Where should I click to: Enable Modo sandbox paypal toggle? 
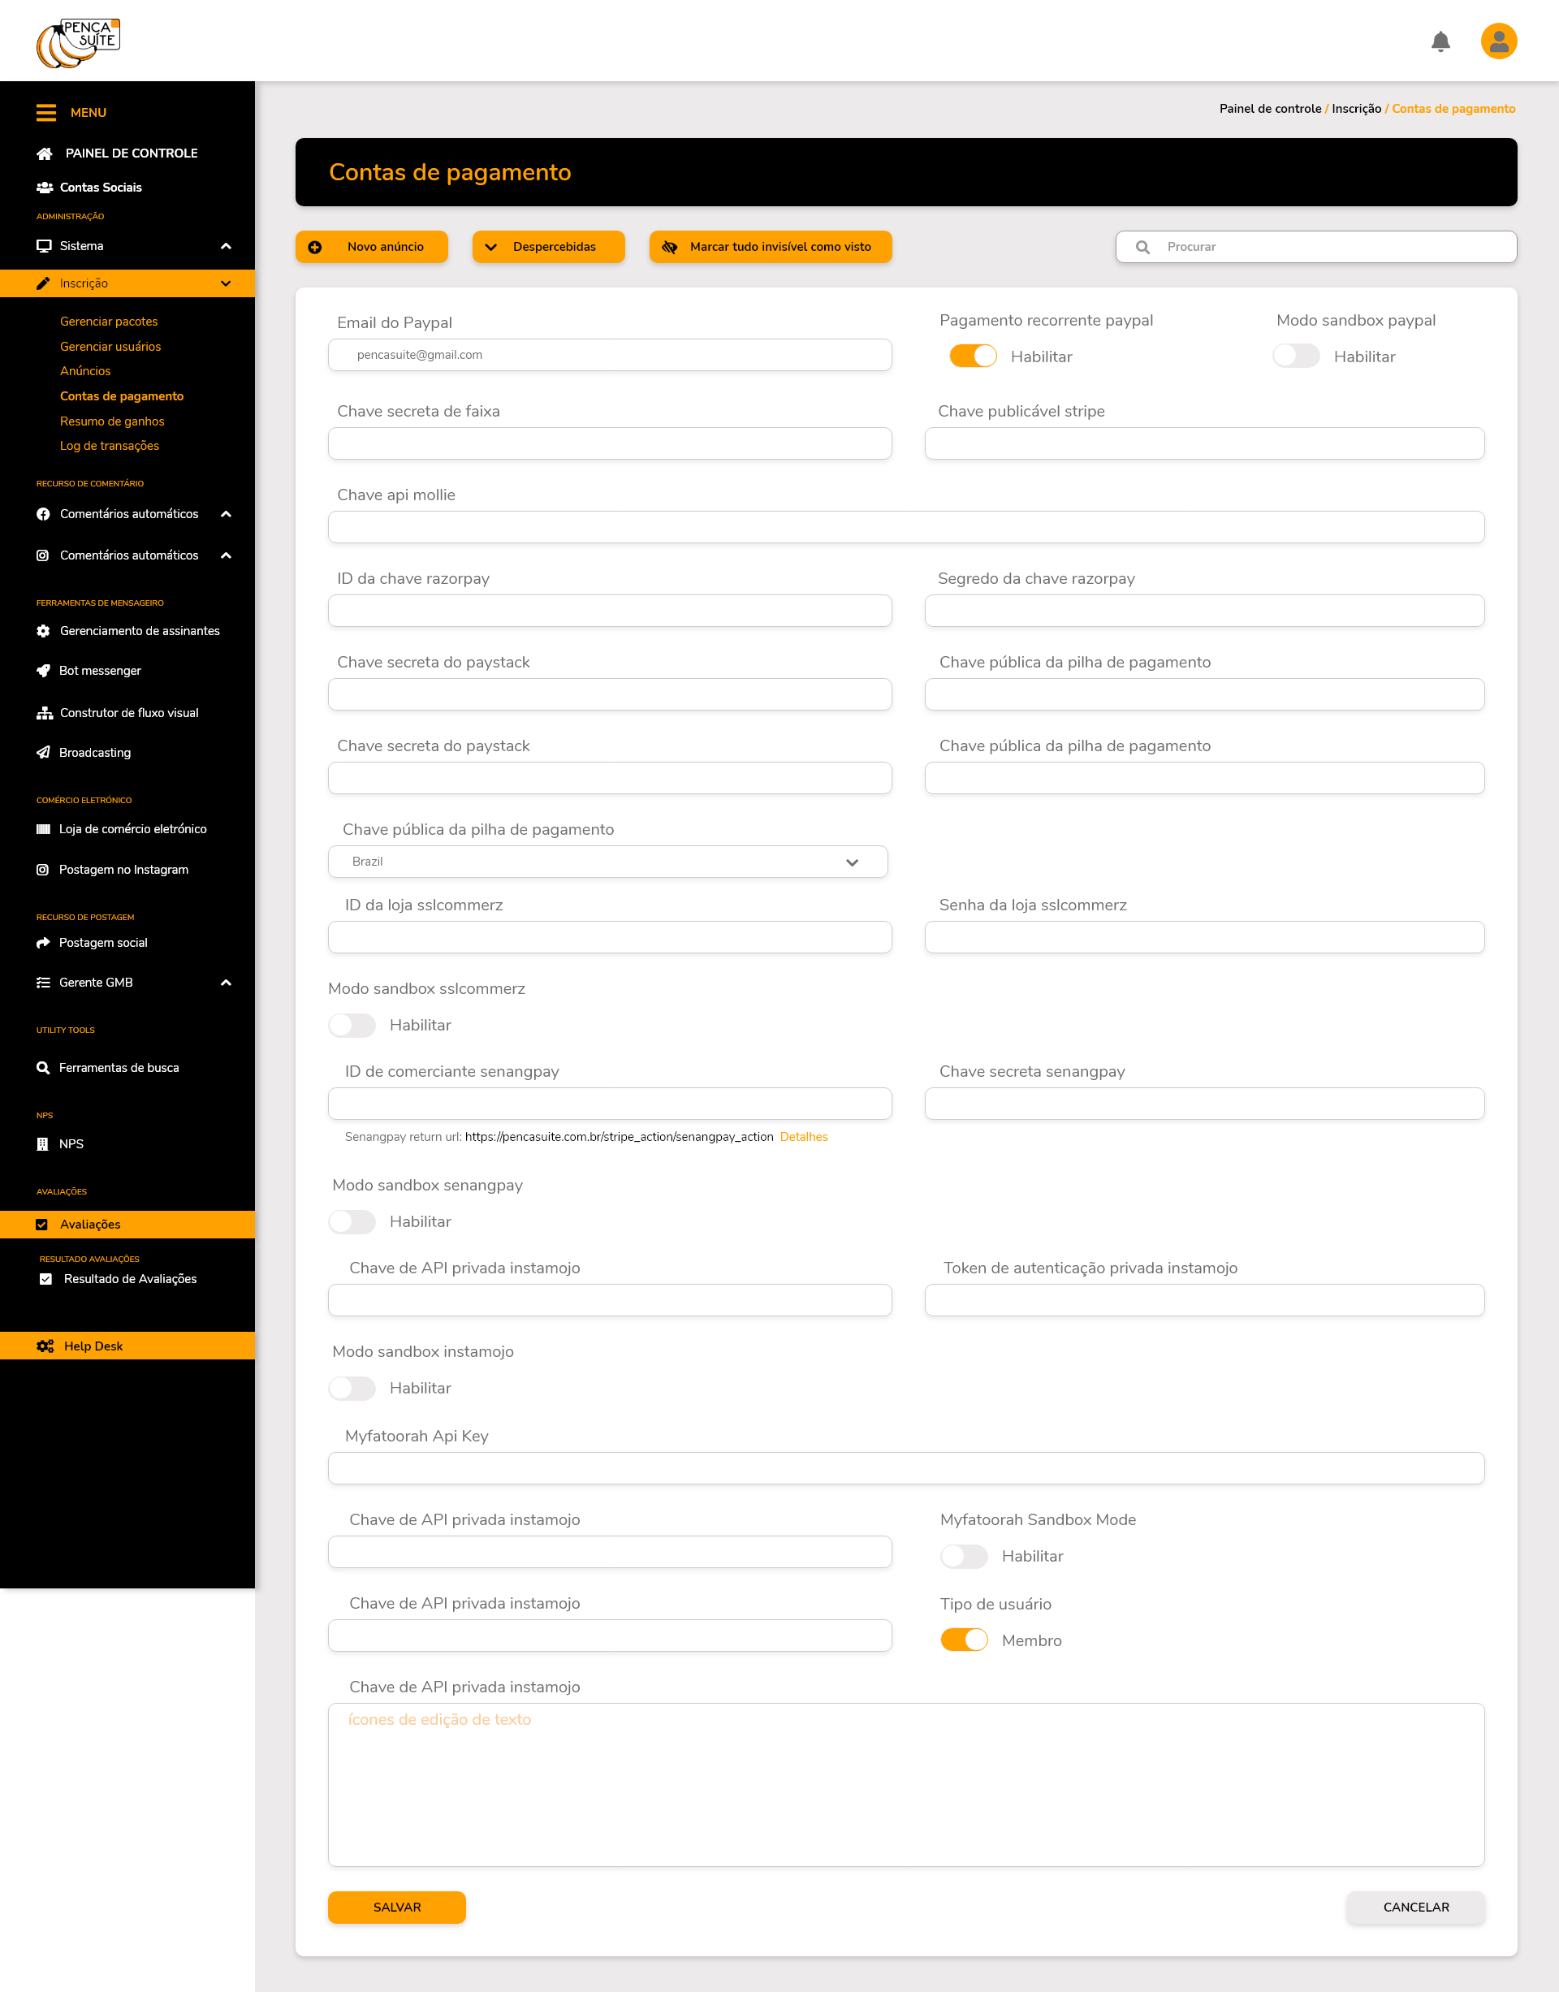pyautogui.click(x=1295, y=356)
